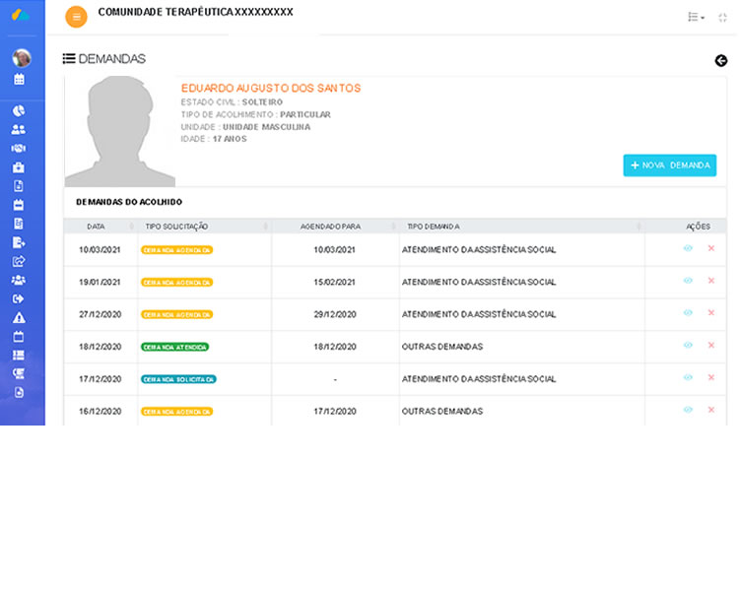The image size is (739, 591).
Task: Sort table by Data column
Action: 97,227
